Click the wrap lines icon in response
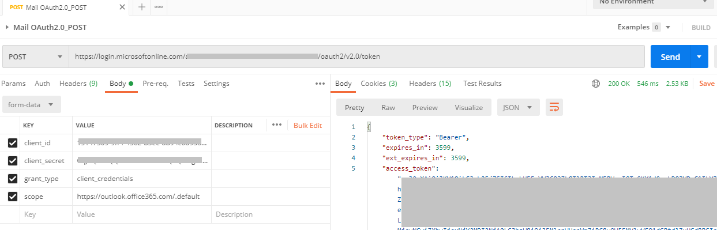This screenshot has width=717, height=230. [554, 107]
